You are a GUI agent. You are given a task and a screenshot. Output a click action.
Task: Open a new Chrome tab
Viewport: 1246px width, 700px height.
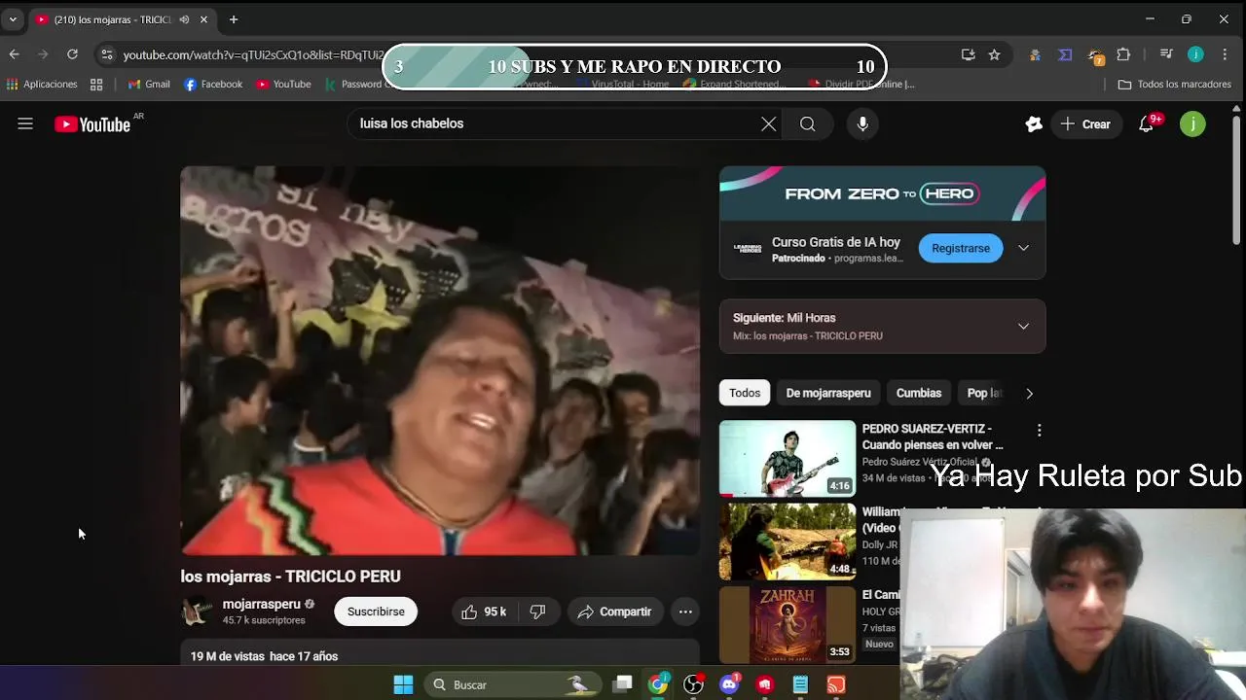click(x=234, y=19)
